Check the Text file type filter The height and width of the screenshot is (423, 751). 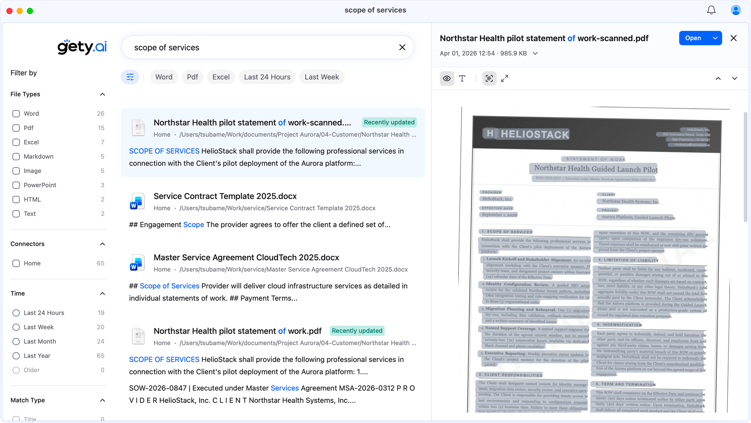coord(16,214)
